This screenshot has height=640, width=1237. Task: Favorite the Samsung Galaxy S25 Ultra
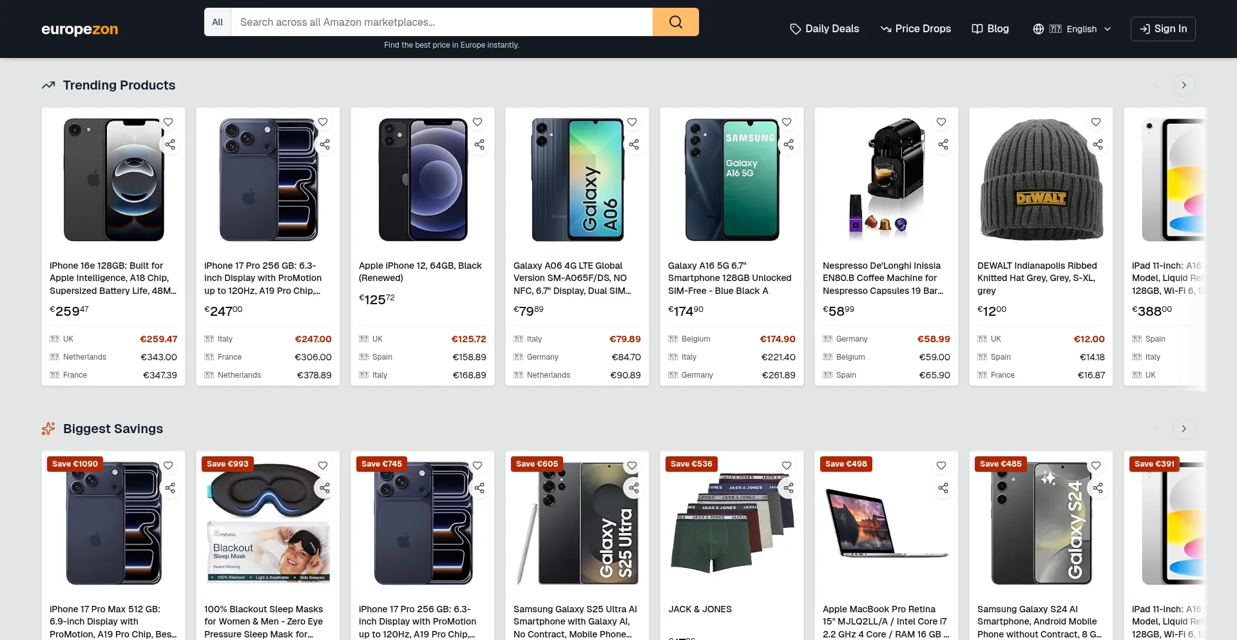point(632,465)
